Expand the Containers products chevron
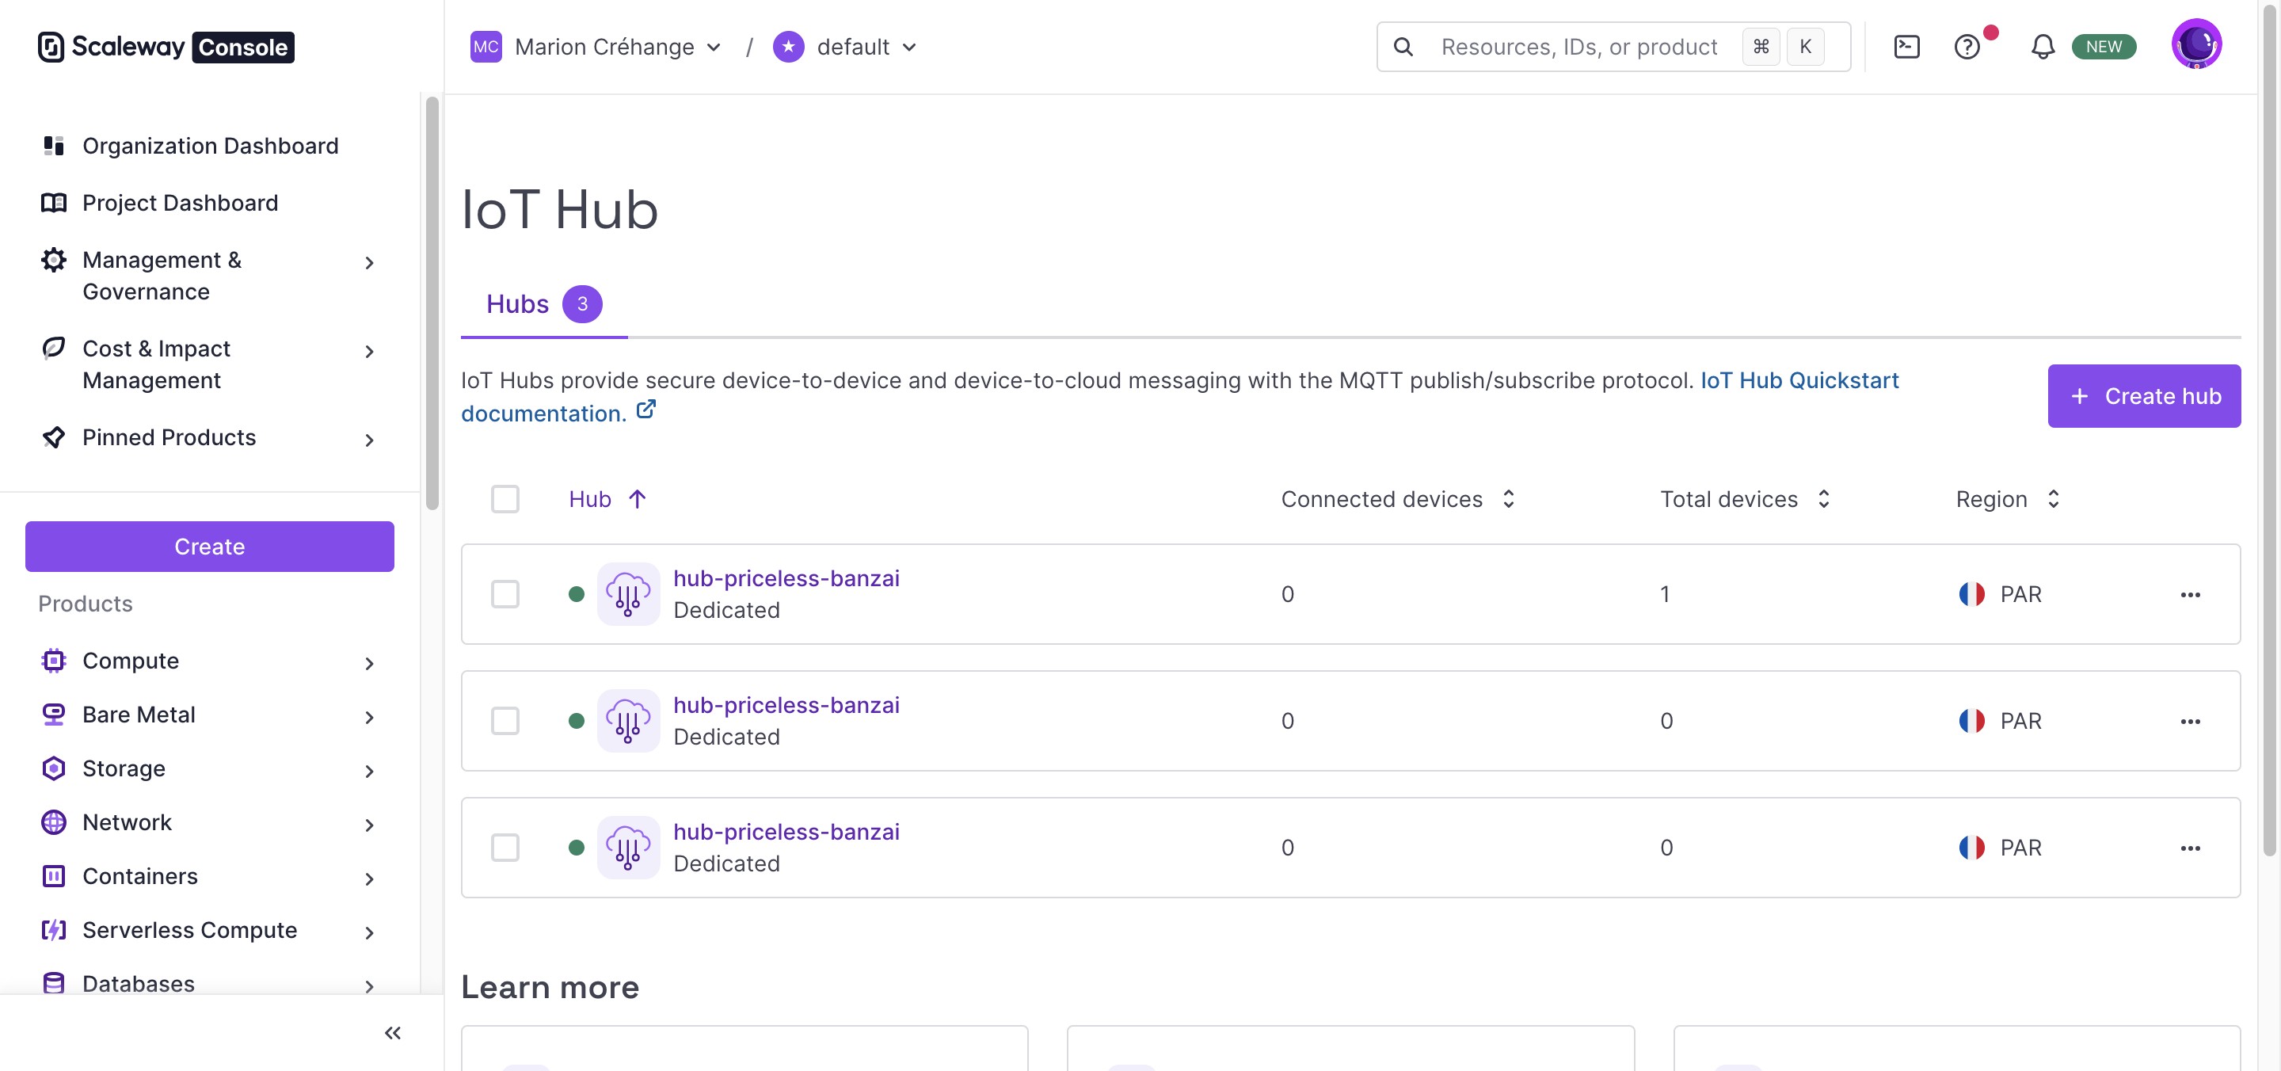 click(x=369, y=879)
